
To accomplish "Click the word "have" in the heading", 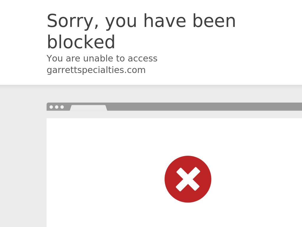I will click(x=165, y=21).
